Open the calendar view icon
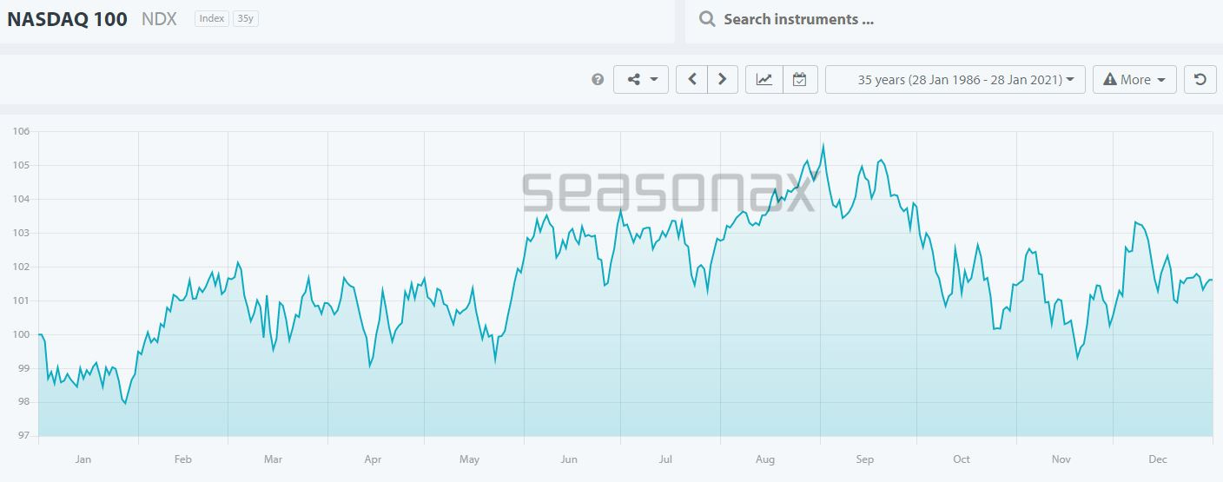This screenshot has height=482, width=1223. click(800, 79)
